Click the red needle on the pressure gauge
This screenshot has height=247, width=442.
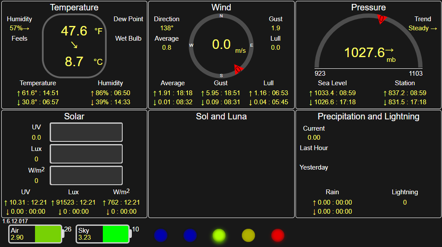pyautogui.click(x=382, y=19)
